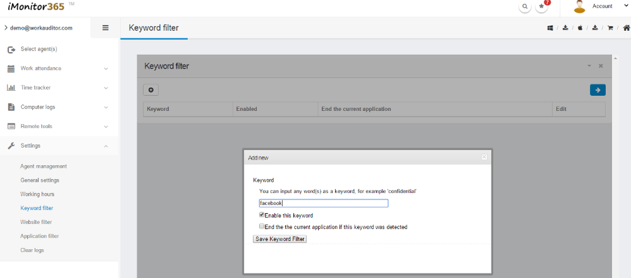This screenshot has width=631, height=278.
Task: Click the Work attendance menu label
Action: (41, 68)
